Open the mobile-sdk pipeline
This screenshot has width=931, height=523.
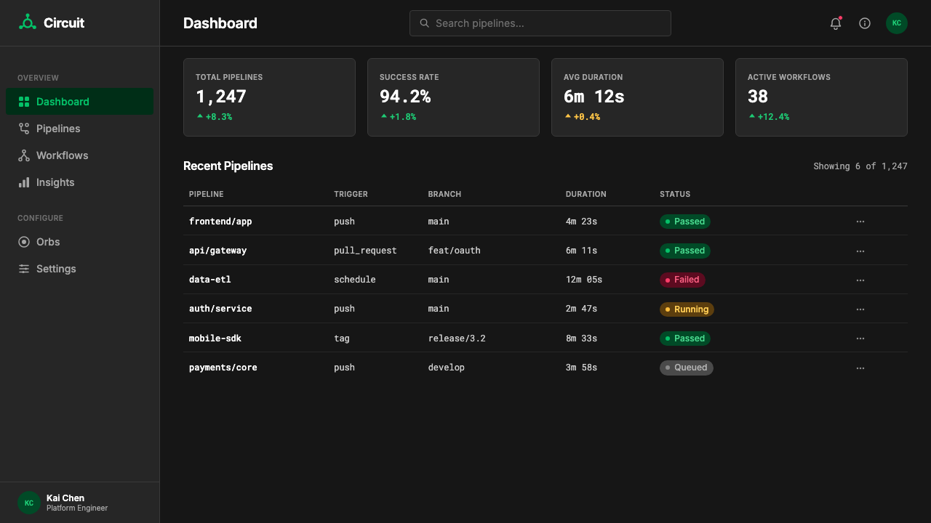[x=215, y=338]
